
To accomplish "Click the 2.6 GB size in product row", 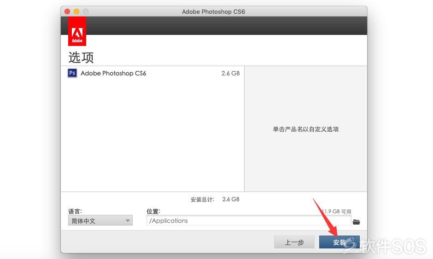I will click(231, 73).
